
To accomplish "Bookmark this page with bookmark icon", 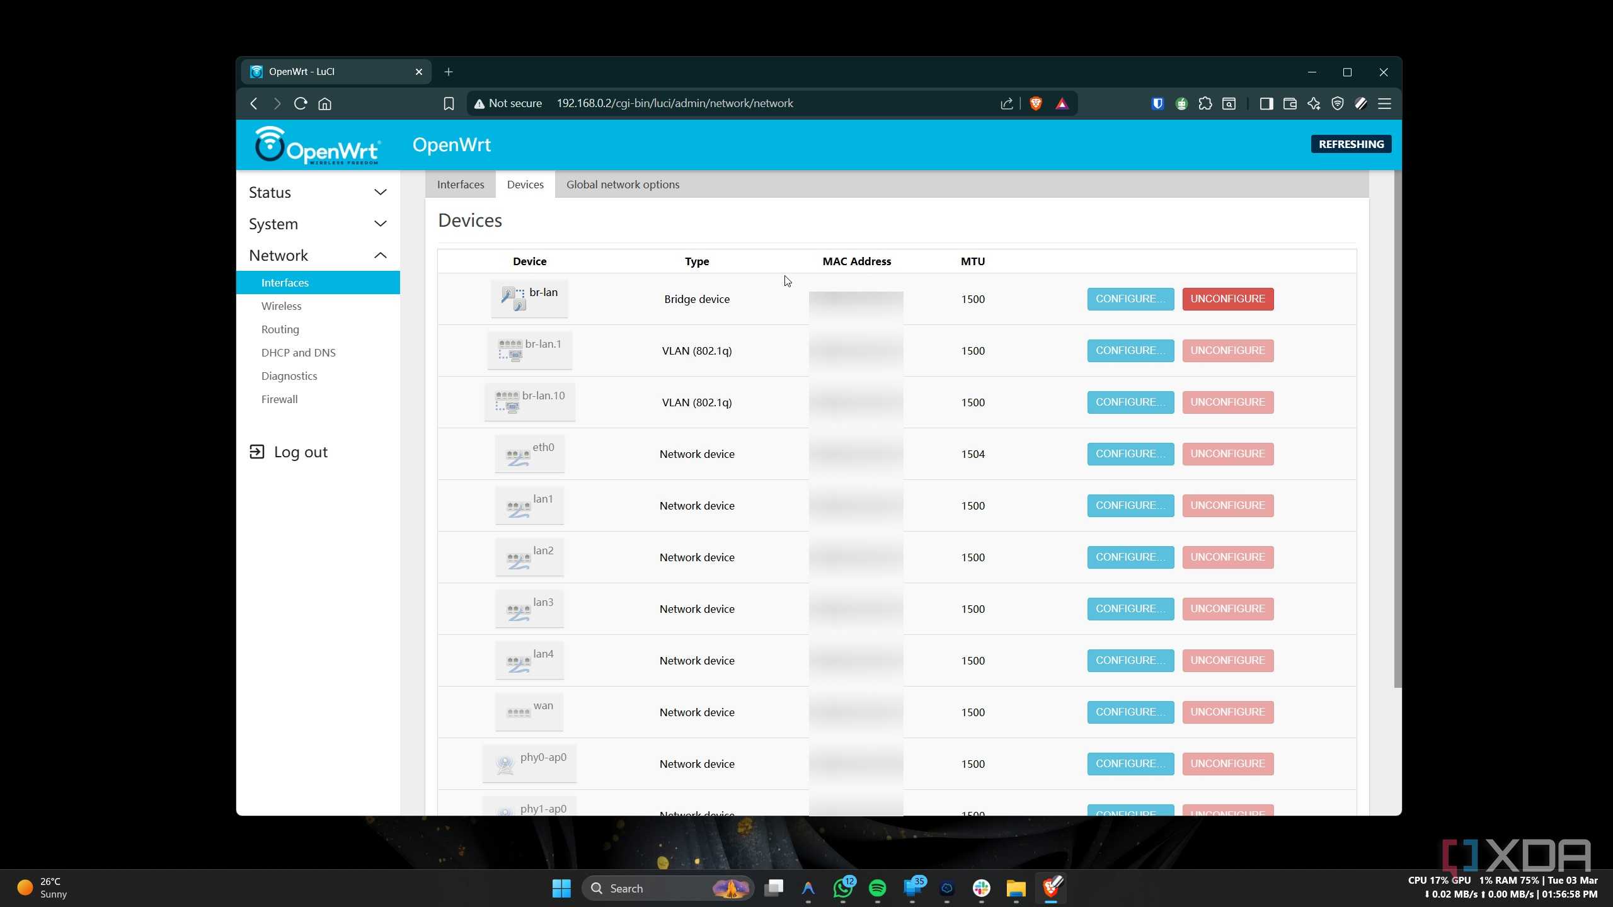I will tap(449, 104).
